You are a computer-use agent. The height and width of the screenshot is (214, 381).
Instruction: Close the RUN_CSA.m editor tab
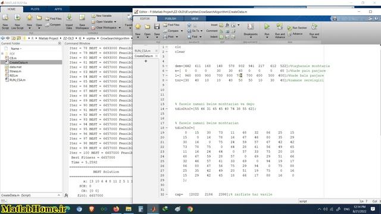tap(157, 51)
